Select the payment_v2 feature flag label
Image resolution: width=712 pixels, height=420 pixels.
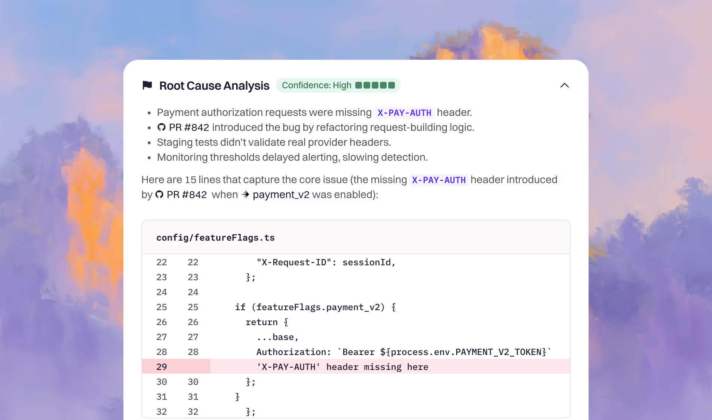281,195
